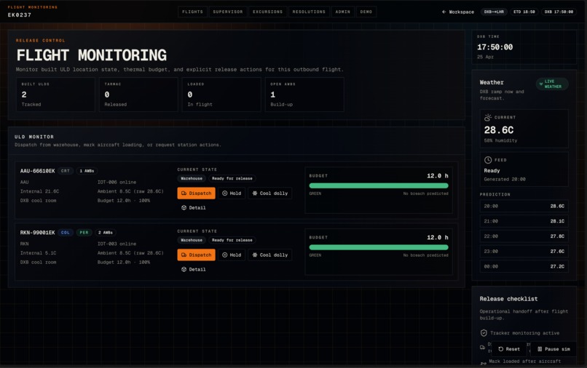Click the 28.6C current temperature
The width and height of the screenshot is (587, 368).
pyautogui.click(x=499, y=130)
